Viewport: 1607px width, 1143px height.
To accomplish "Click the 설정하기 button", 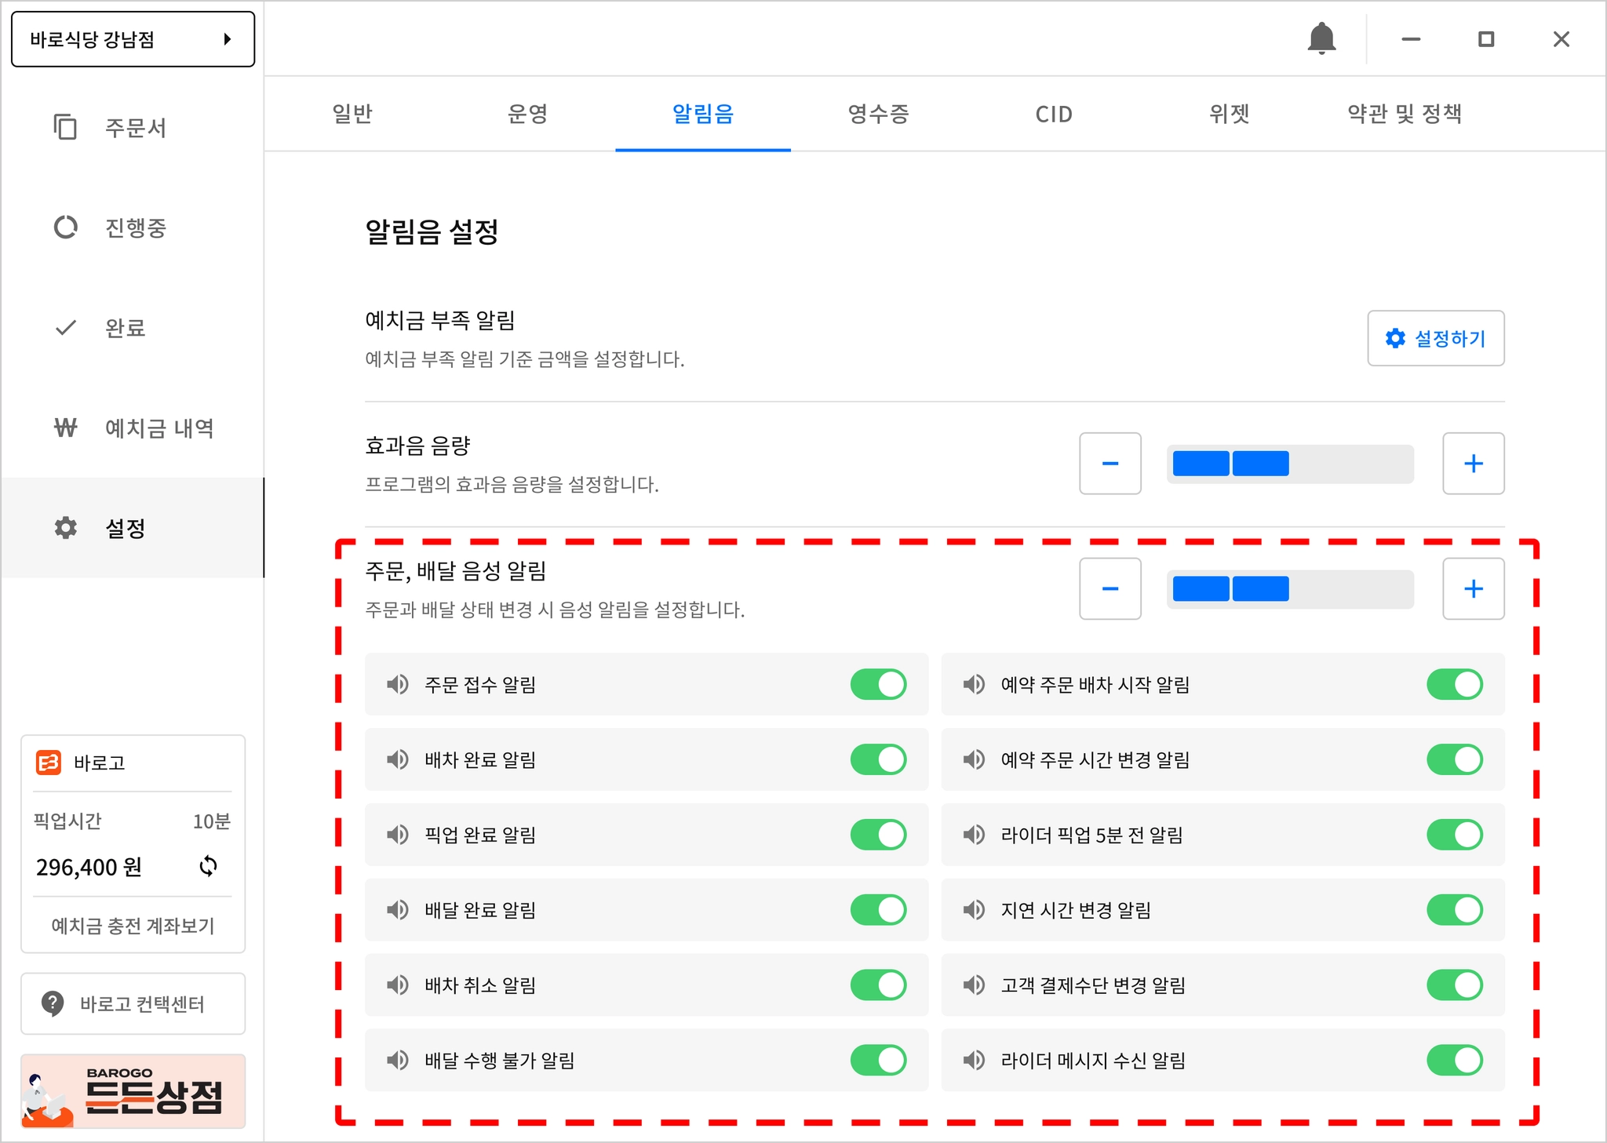I will coord(1435,338).
